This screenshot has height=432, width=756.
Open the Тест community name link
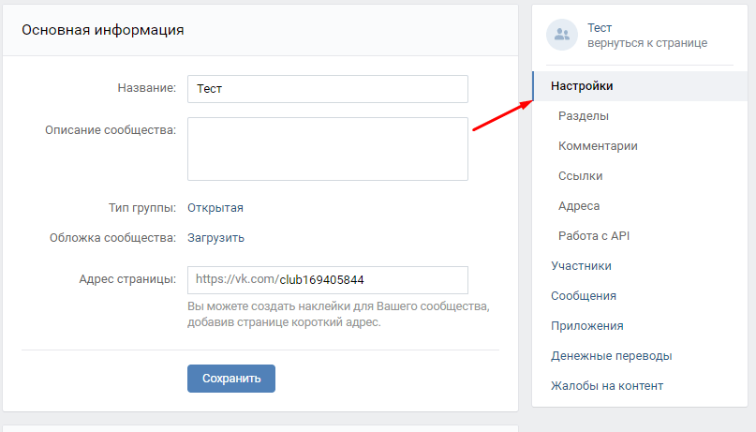[x=599, y=28]
